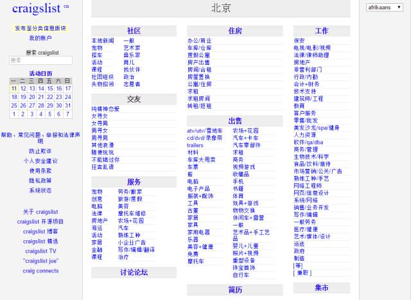Viewport: 411px width, 300px height.
Task: Open the 服务 section header
Action: click(x=134, y=182)
